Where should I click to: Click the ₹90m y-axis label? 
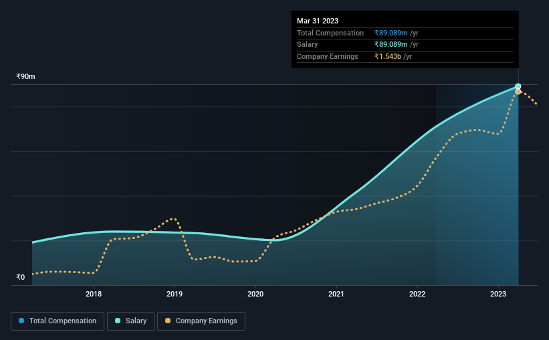pos(25,77)
